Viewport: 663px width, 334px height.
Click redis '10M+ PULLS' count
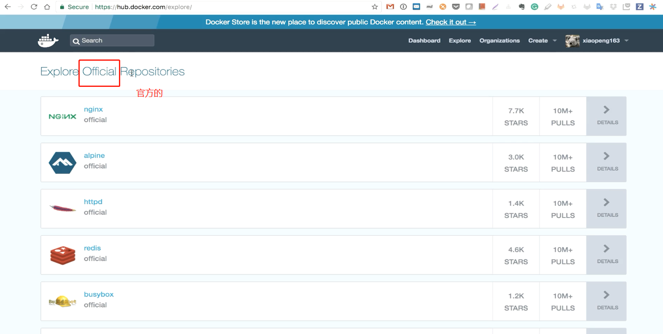click(x=563, y=256)
